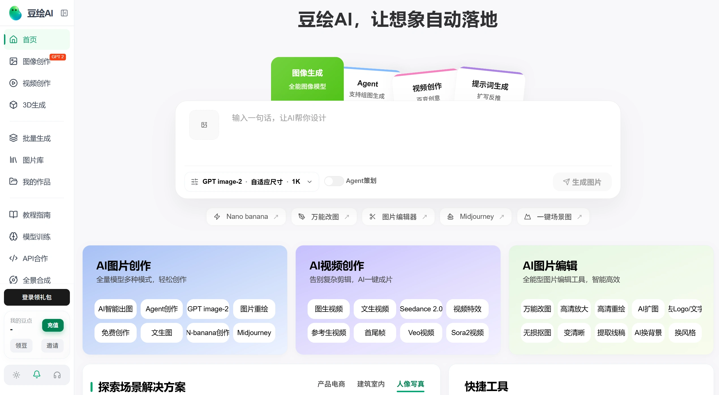Click Midjourney chip in AI图片创作 card
719x395 pixels.
(x=254, y=333)
